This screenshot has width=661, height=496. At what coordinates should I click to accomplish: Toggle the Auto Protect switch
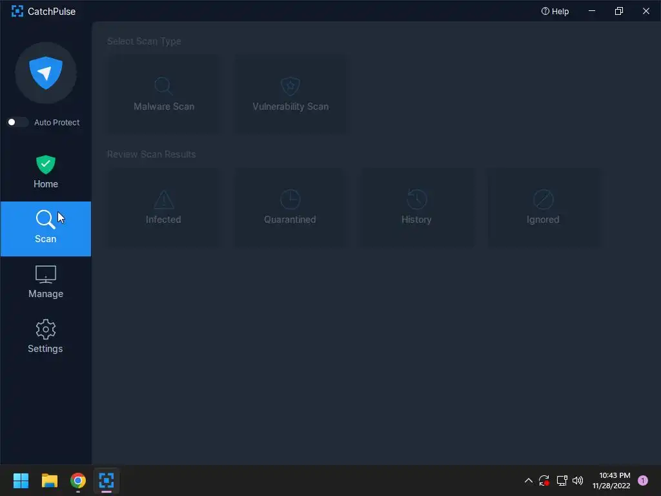(x=17, y=122)
